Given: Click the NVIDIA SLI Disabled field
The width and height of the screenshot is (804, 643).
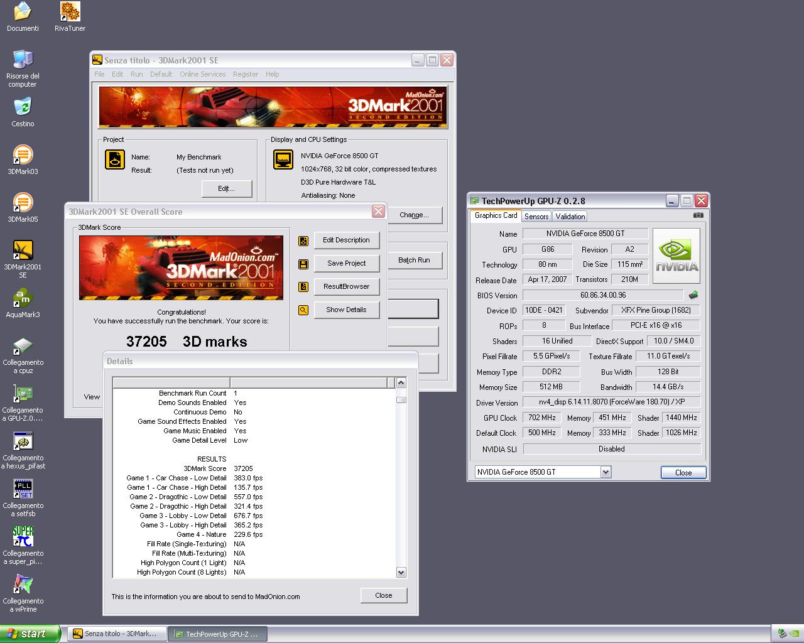Looking at the screenshot, I should point(612,449).
